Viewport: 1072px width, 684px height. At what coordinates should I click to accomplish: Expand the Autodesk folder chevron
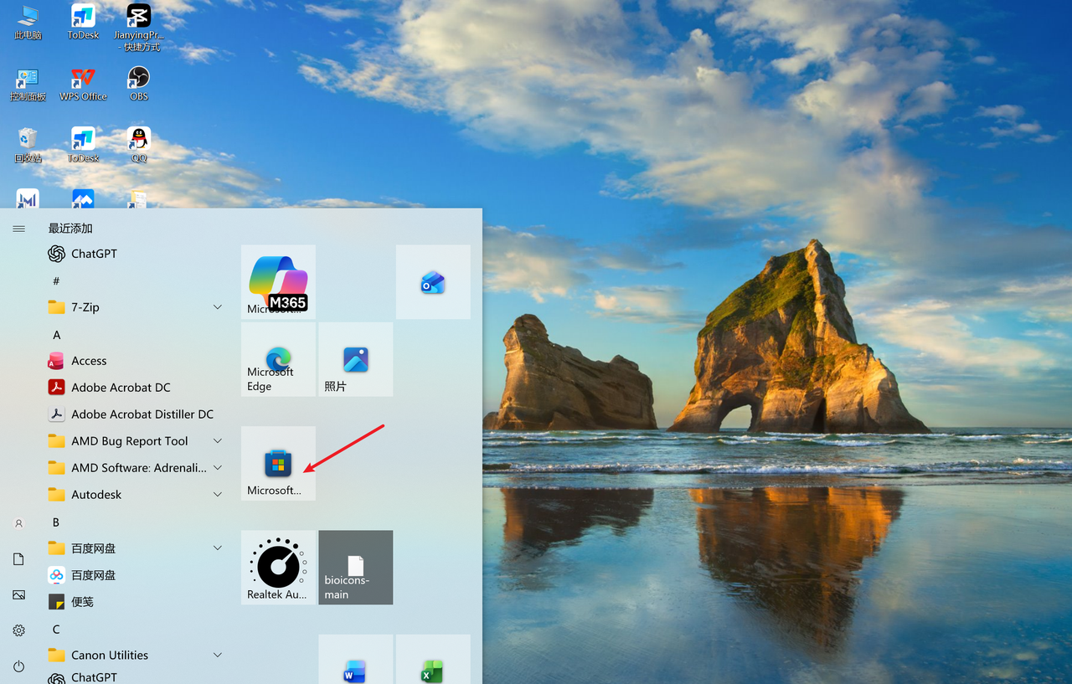(218, 495)
